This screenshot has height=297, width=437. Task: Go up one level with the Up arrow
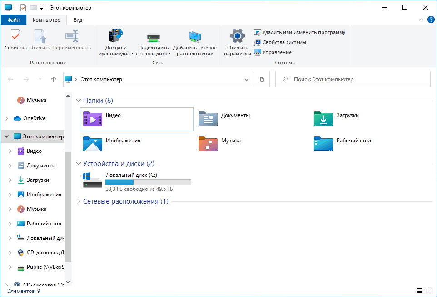(54, 79)
